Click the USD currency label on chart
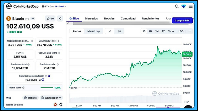 click(x=187, y=102)
